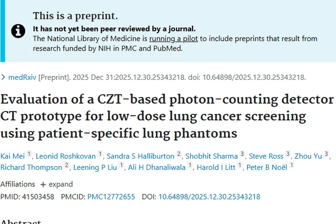Click author Zhou Yu's name
The width and height of the screenshot is (336, 224).
click(x=309, y=156)
